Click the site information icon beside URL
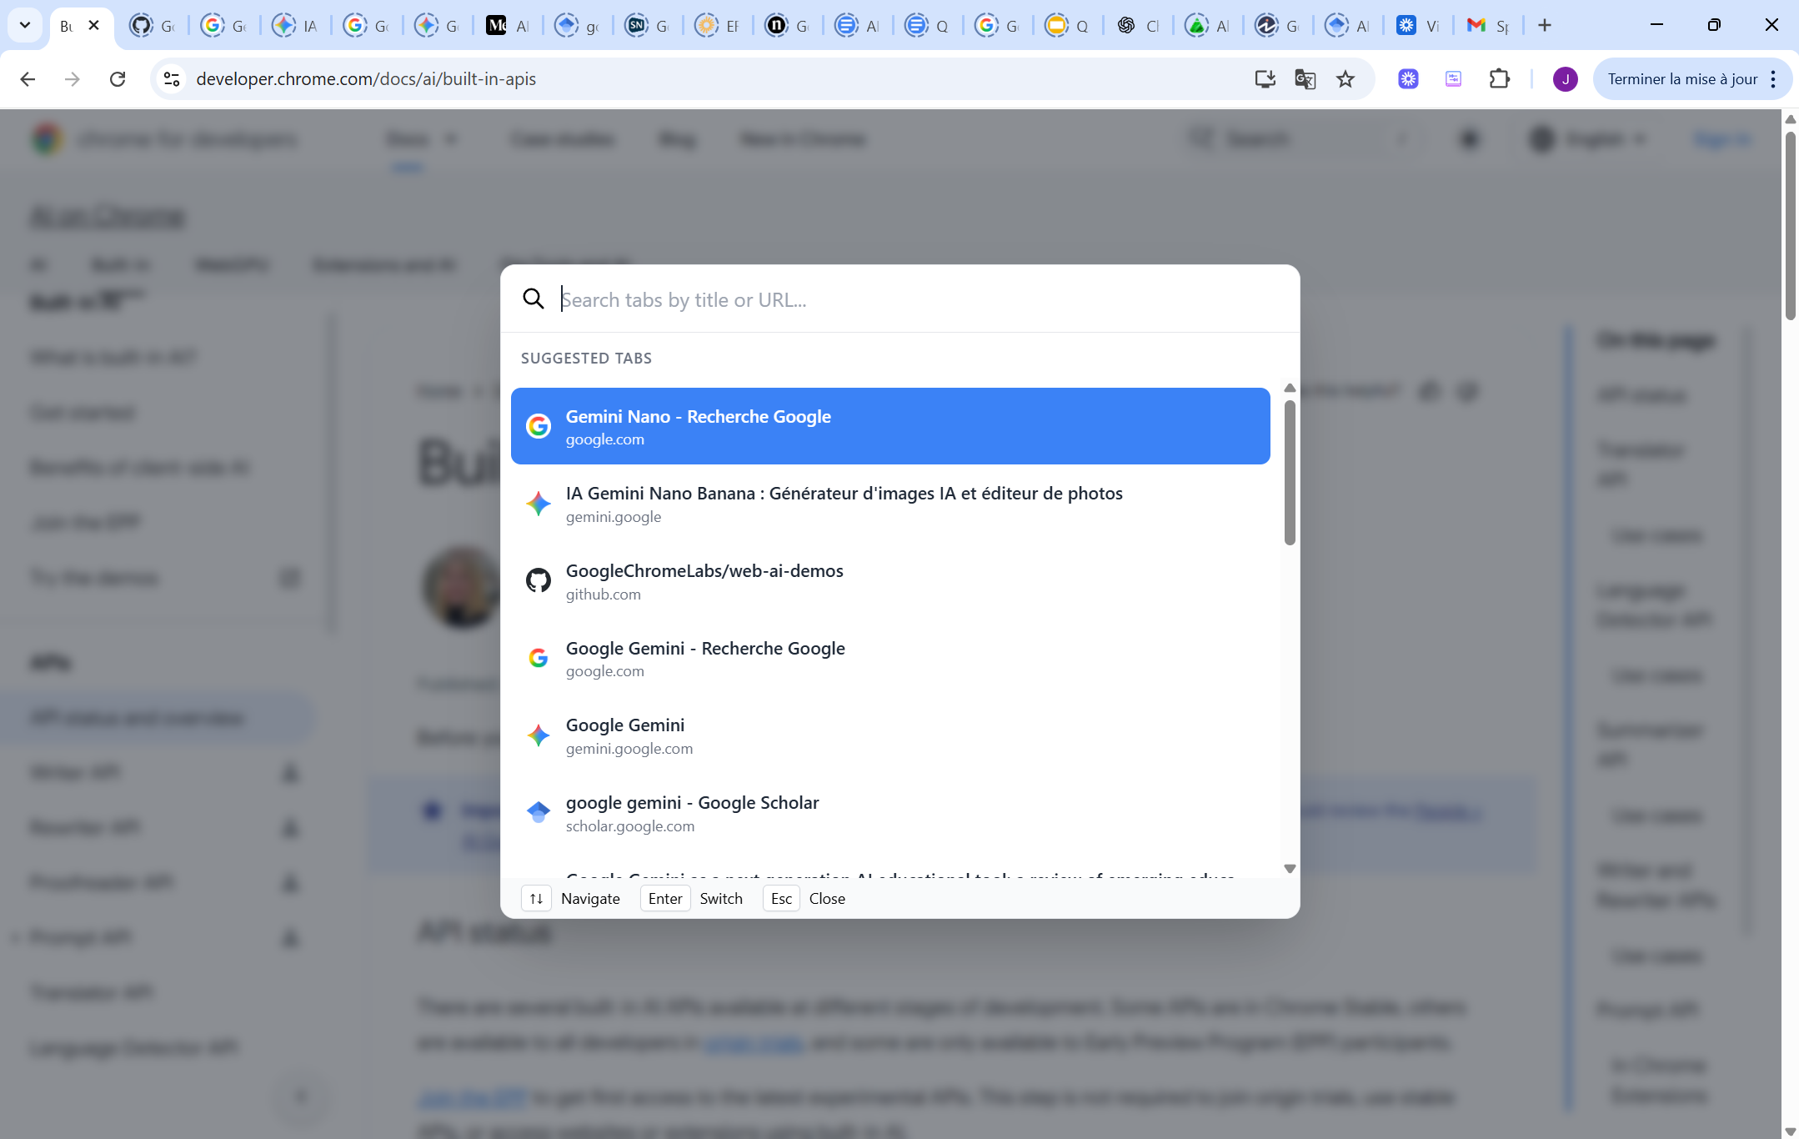Screen dimensions: 1799x1139 (x=172, y=79)
